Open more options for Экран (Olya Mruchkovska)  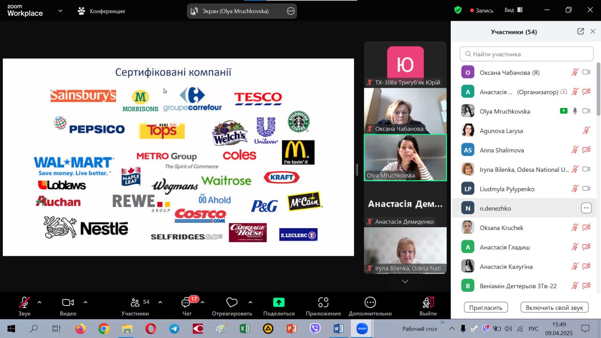coord(291,11)
